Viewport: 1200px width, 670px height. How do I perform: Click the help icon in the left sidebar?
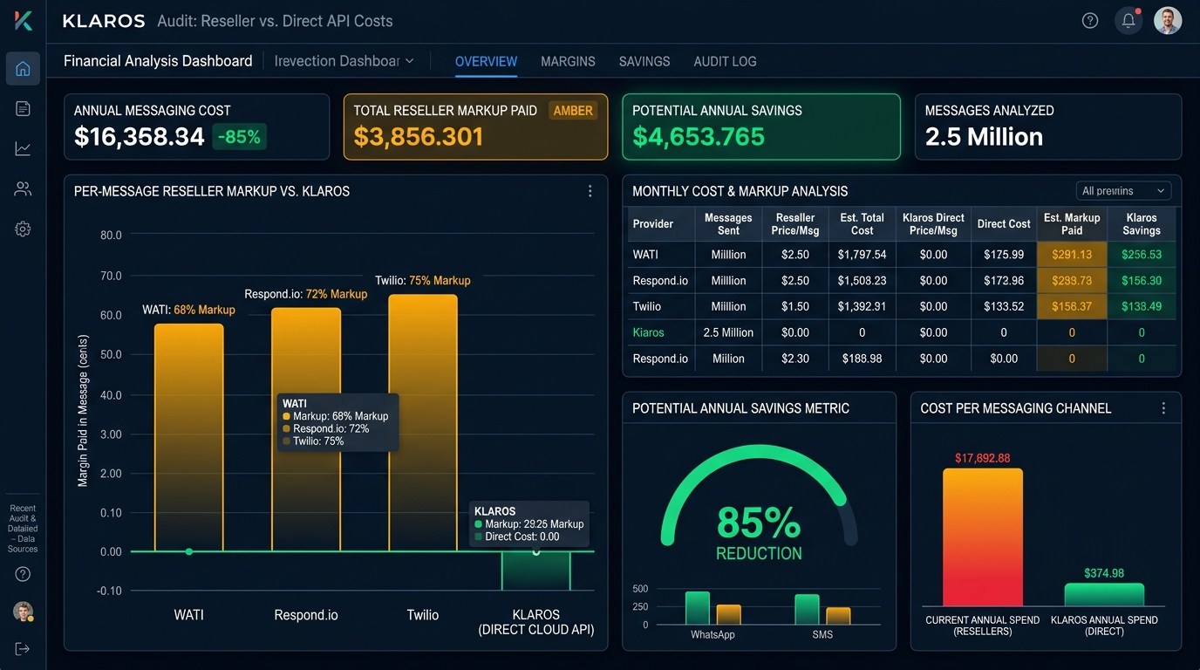23,574
